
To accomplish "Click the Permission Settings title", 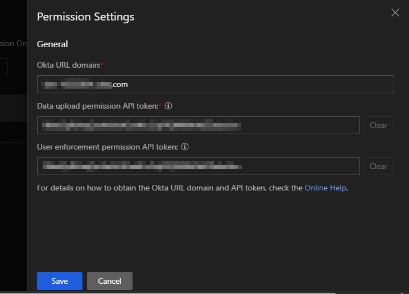I will [x=85, y=17].
